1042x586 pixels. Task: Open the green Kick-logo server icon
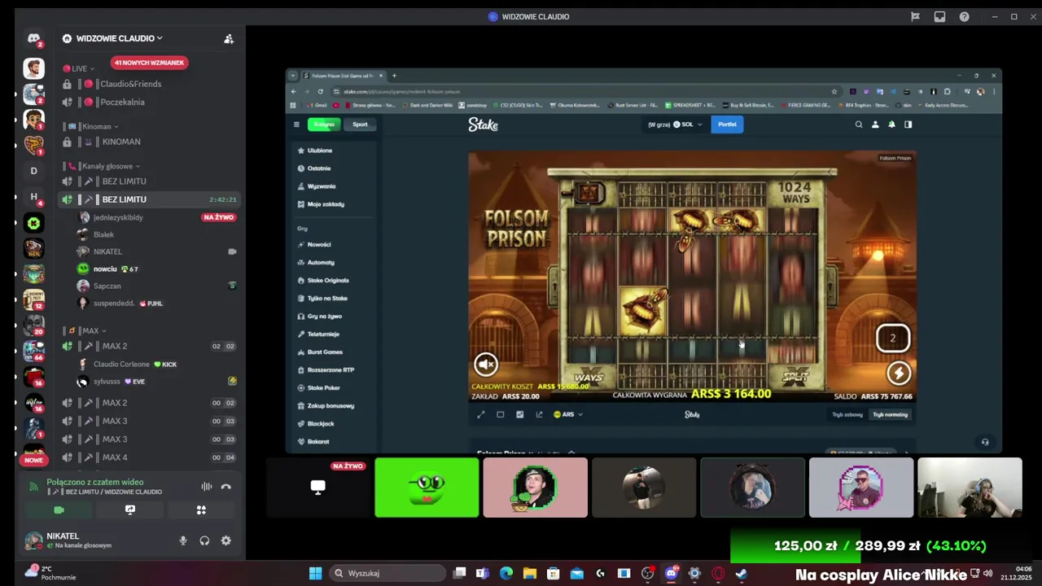click(x=33, y=223)
